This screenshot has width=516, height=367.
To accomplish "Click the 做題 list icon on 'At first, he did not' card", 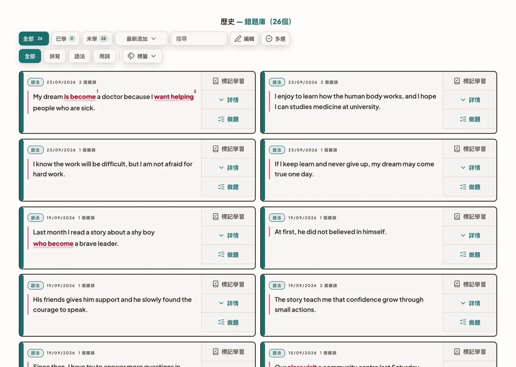I will (x=463, y=254).
